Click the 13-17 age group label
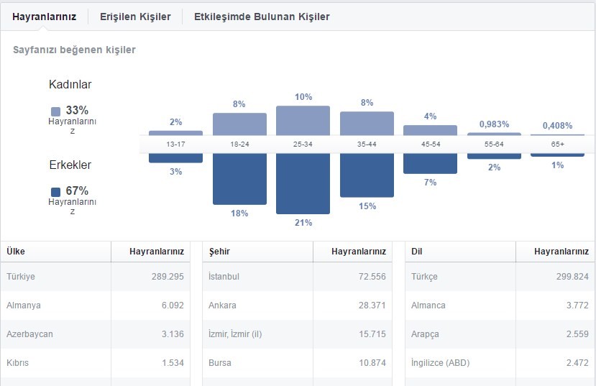The image size is (596, 386). 175,144
